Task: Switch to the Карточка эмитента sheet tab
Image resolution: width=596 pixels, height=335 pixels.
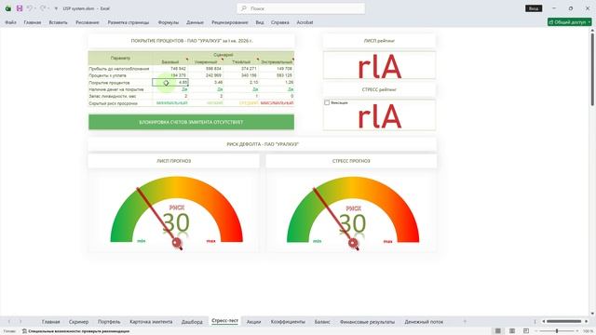Action: 151,322
